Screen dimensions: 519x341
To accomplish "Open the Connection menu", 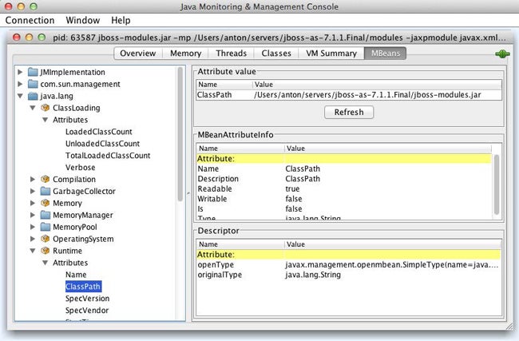I will [30, 20].
